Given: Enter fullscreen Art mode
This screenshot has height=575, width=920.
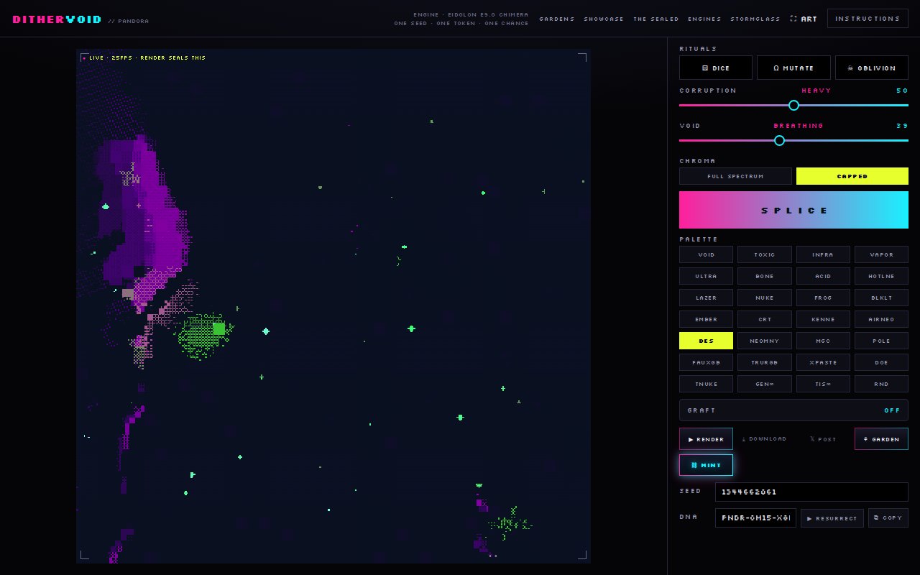Looking at the screenshot, I should [804, 19].
